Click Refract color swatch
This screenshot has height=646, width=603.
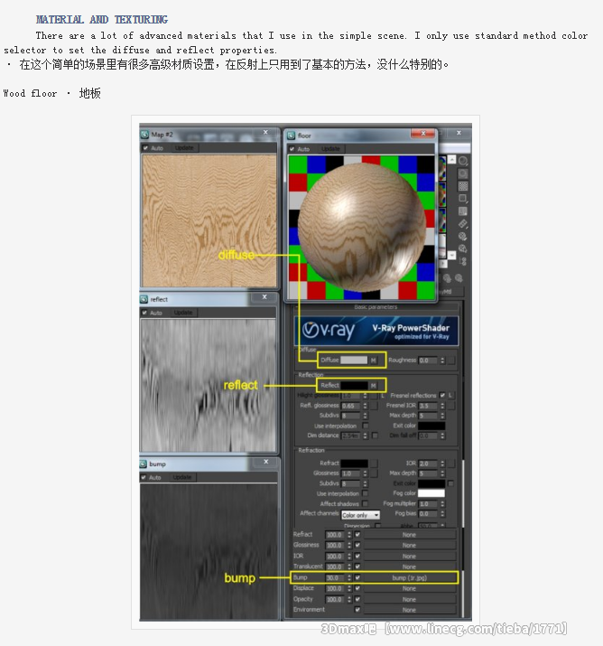click(x=354, y=463)
